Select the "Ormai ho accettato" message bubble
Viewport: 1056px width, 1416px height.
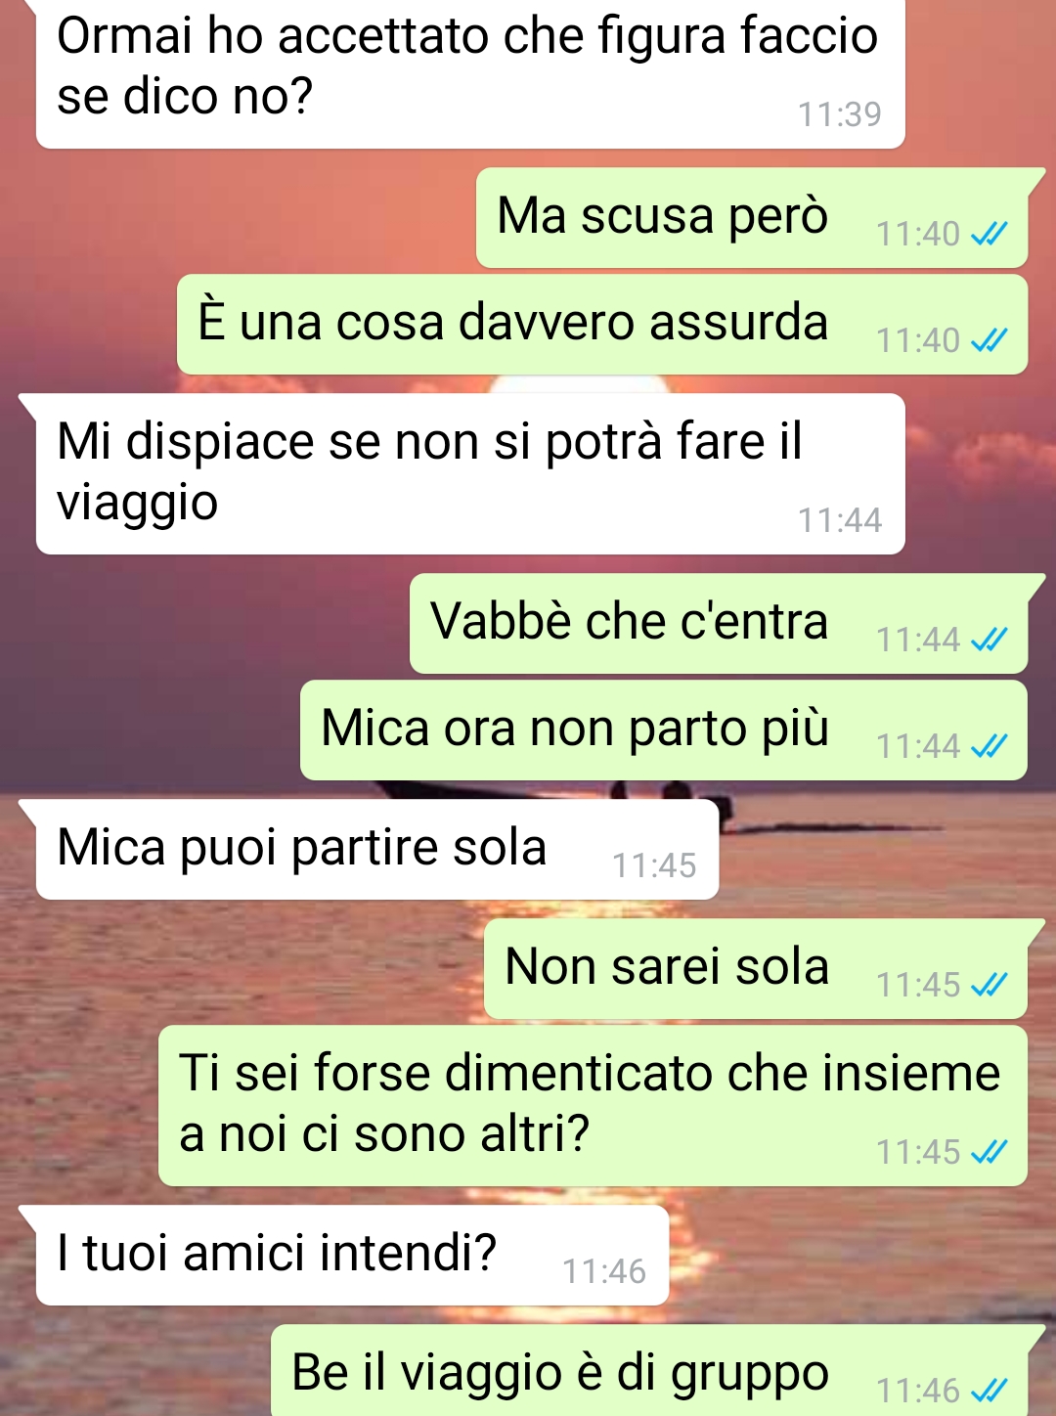pyautogui.click(x=470, y=73)
